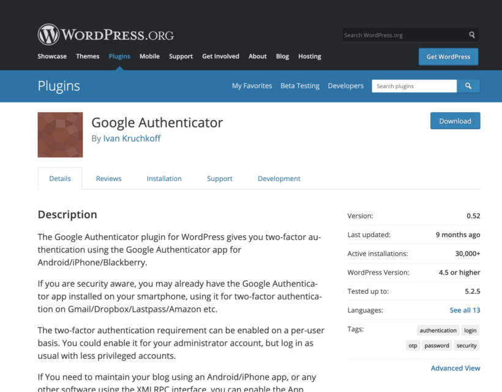Open the Showcase menu item
The width and height of the screenshot is (502, 392).
click(52, 56)
